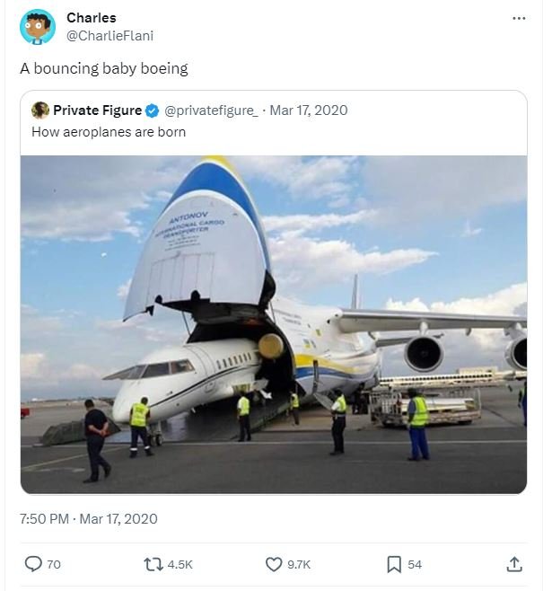
Task: View the 4.5K retweets count
Action: (180, 564)
